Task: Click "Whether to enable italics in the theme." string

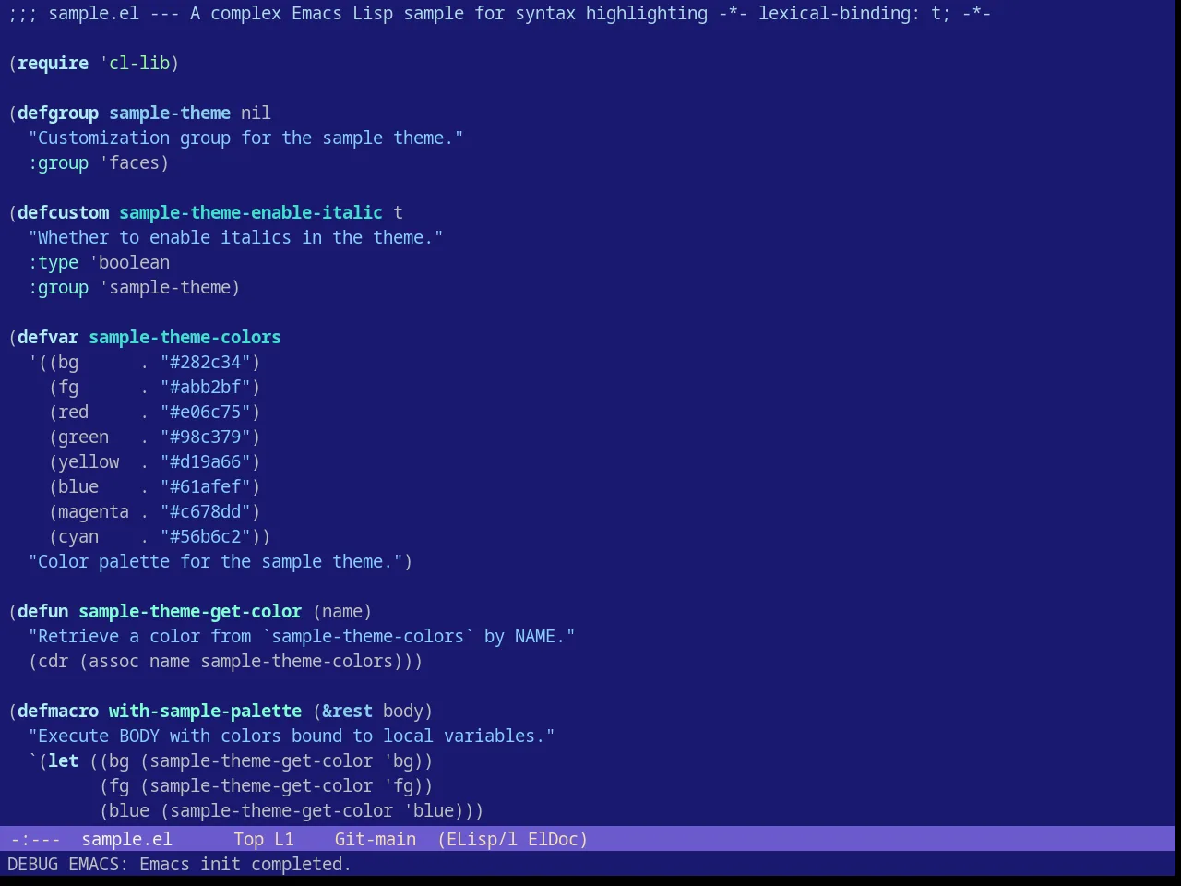Action: click(x=235, y=237)
